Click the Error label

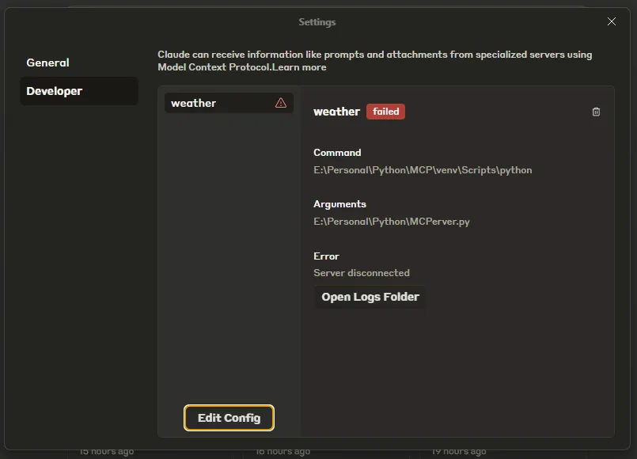326,256
